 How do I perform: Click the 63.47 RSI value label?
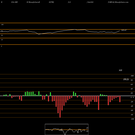pyautogui.click(x=124, y=30)
